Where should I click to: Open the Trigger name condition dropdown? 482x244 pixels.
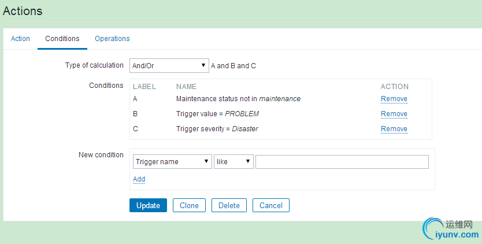click(x=172, y=162)
